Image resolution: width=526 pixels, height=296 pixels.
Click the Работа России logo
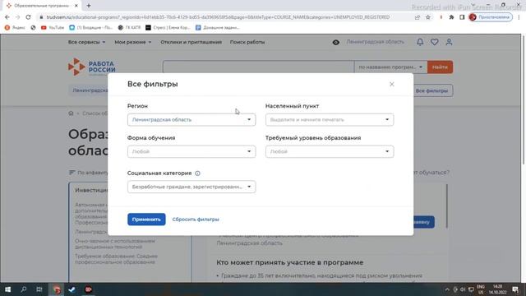click(x=91, y=67)
